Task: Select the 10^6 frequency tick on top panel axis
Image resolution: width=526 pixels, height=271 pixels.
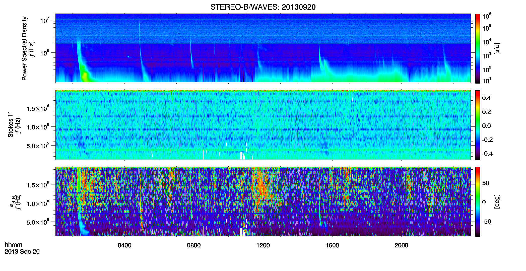Action: (45, 53)
